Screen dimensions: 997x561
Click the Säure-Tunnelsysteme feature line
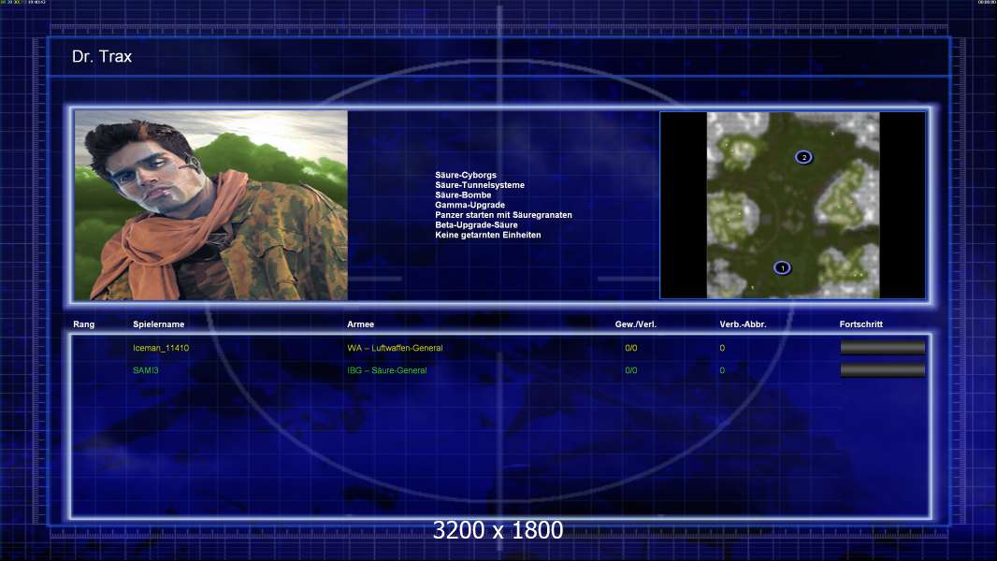(480, 185)
